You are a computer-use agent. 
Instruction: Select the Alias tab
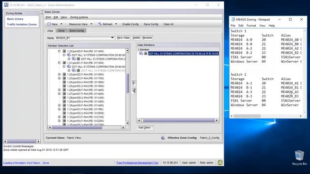[x=50, y=30]
